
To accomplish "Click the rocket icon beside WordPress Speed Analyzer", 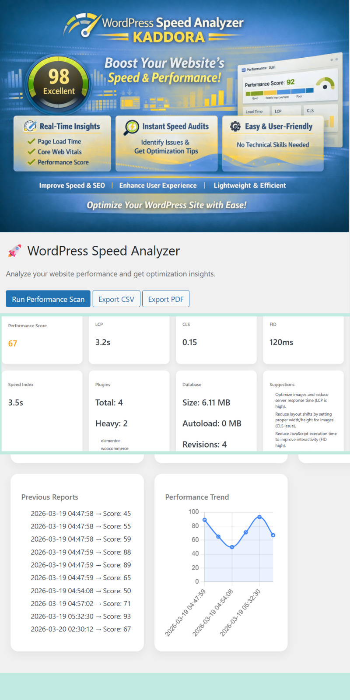I will [x=14, y=251].
